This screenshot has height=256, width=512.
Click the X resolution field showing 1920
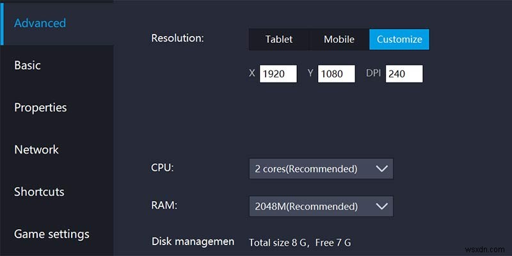coord(278,74)
